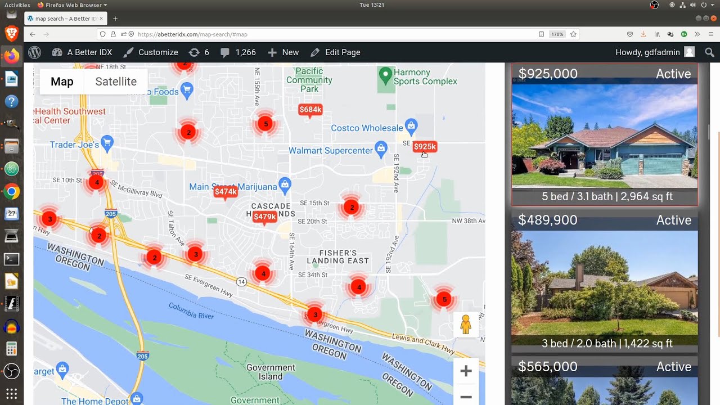Toggle reader view in address bar
Screen dimensions: 720x405
coord(541,34)
